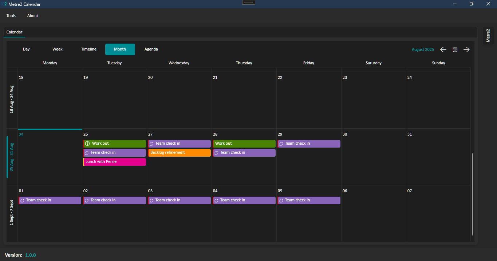Open the Lunch with Perrie event
The width and height of the screenshot is (497, 261).
click(115, 162)
